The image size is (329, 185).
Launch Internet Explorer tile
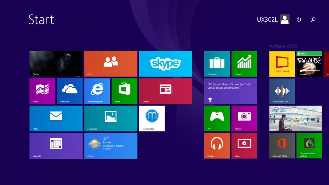point(97,91)
